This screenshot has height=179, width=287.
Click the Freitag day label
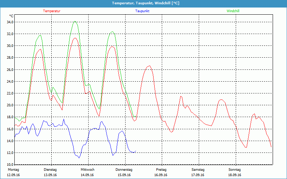click(x=161, y=170)
